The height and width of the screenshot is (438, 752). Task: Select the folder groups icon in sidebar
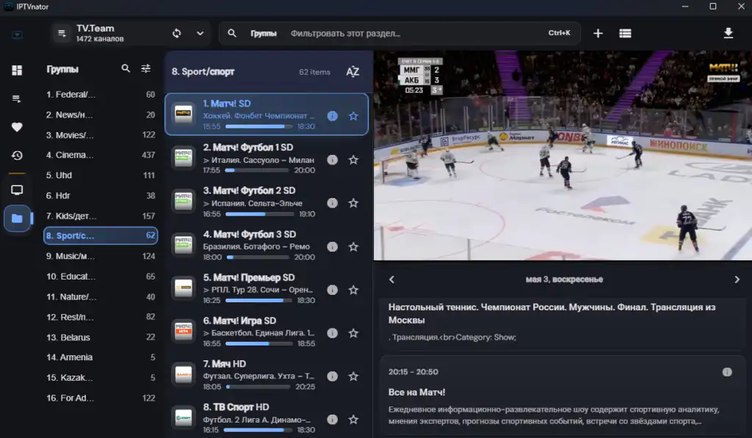point(17,219)
